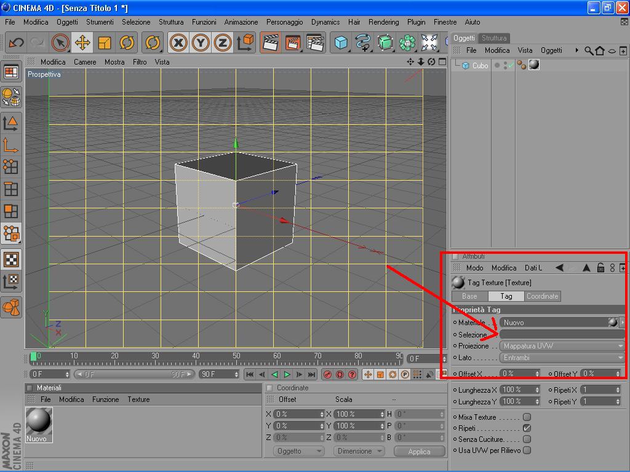The image size is (630, 472).
Task: Select Texture tool checkerboard icon
Action: [x=11, y=259]
